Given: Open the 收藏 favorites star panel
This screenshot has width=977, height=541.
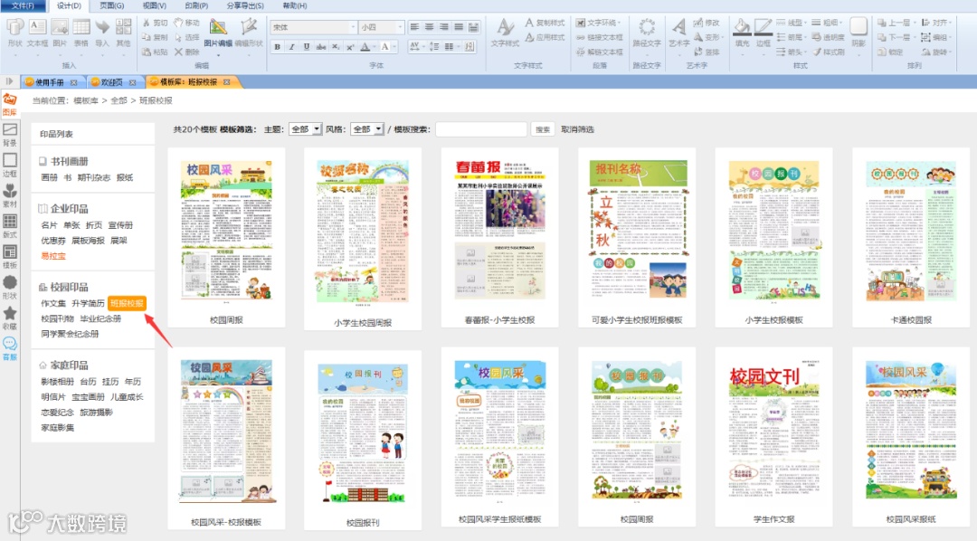Looking at the screenshot, I should (x=10, y=318).
